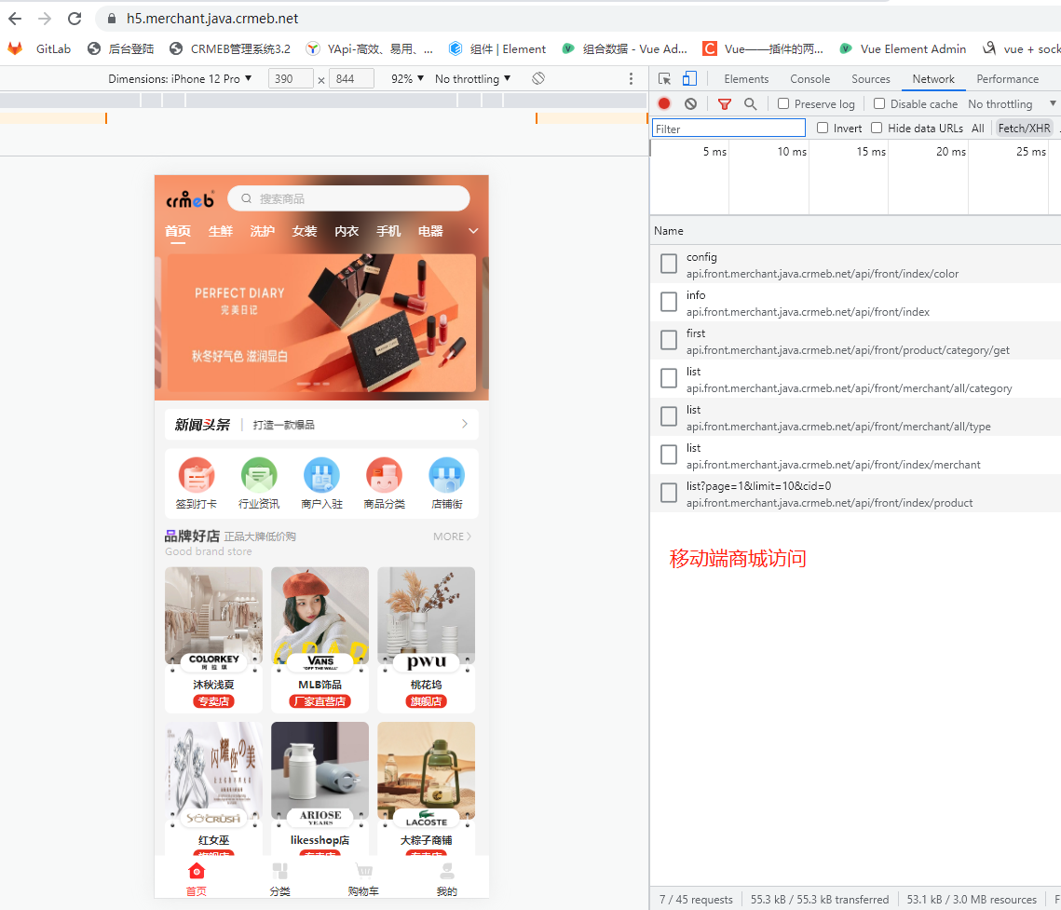Select checkbox for merchant/all/category list request
The image size is (1061, 910).
tap(669, 378)
